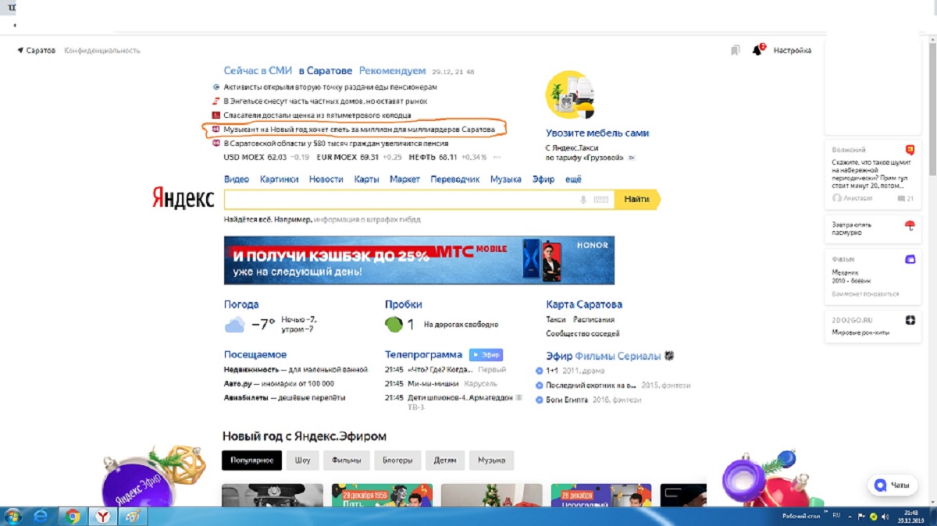Image resolution: width=937 pixels, height=526 pixels.
Task: Open the Windows Start button
Action: pyautogui.click(x=13, y=516)
